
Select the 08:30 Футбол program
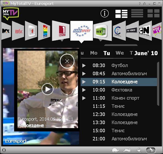(x=119, y=65)
